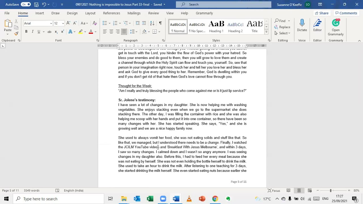
Task: Open Change Case dropdown
Action: point(85,23)
